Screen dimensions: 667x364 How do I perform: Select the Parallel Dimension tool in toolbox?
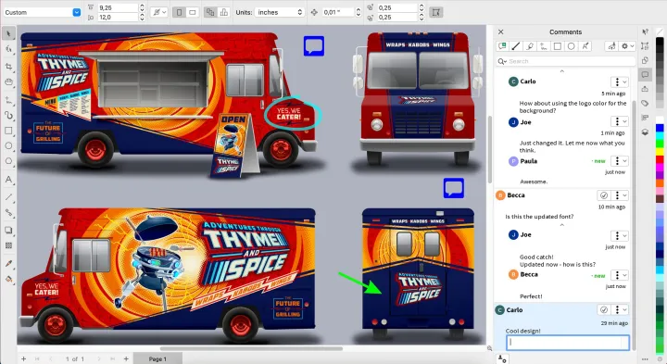8,100
